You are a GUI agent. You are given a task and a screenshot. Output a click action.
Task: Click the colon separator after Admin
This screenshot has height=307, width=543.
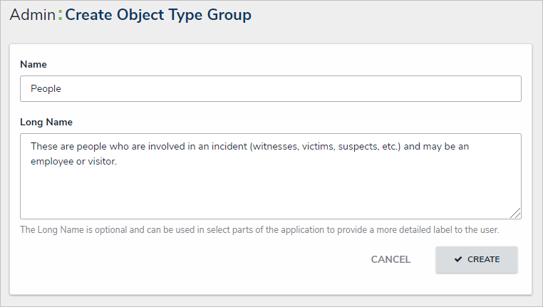point(60,15)
